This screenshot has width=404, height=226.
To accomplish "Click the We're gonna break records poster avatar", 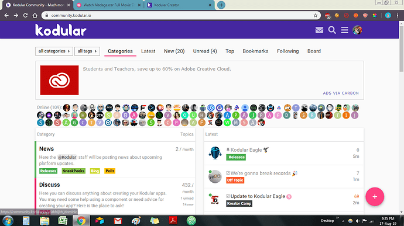I will click(215, 176).
